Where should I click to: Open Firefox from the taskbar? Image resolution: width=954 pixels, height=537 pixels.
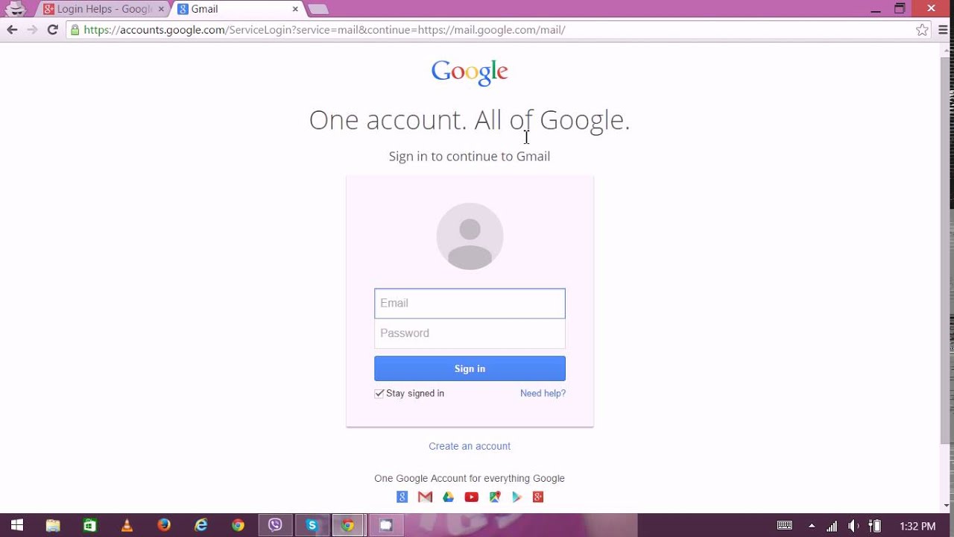click(x=164, y=525)
